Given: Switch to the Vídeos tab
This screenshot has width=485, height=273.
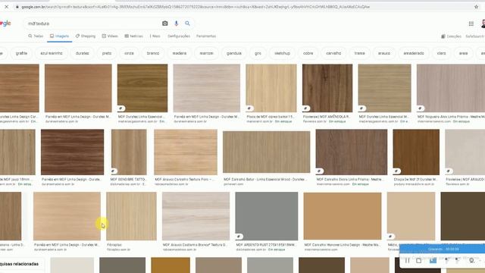Looking at the screenshot, I should (110, 36).
